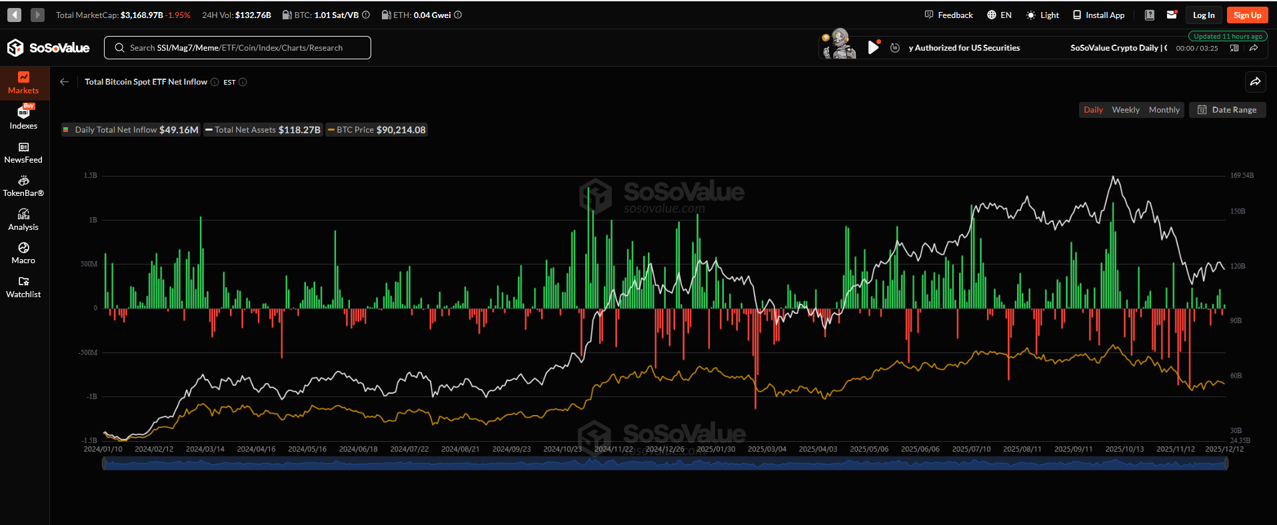Image resolution: width=1277 pixels, height=525 pixels.
Task: Open TokenBar from the sidebar
Action: [23, 187]
